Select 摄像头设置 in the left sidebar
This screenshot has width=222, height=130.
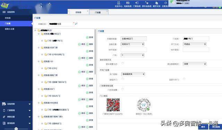click(x=16, y=29)
